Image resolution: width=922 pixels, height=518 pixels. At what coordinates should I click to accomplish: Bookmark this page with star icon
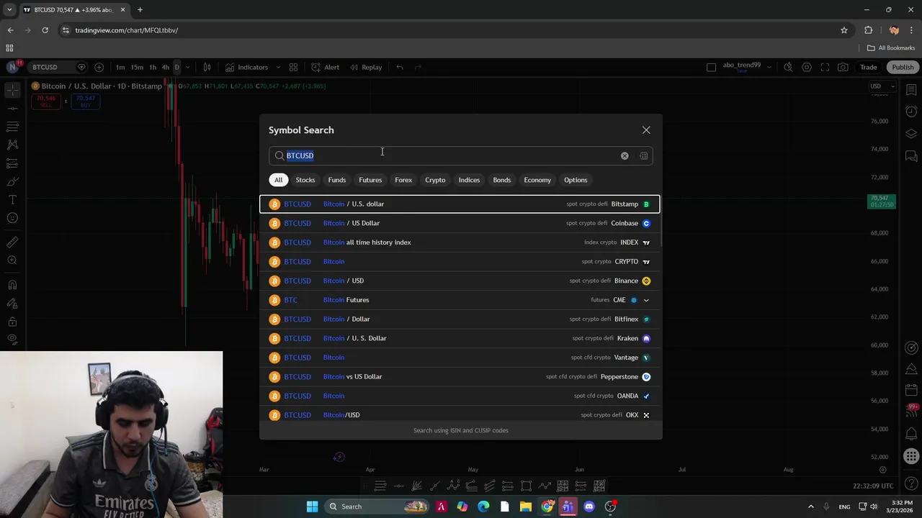(x=844, y=30)
